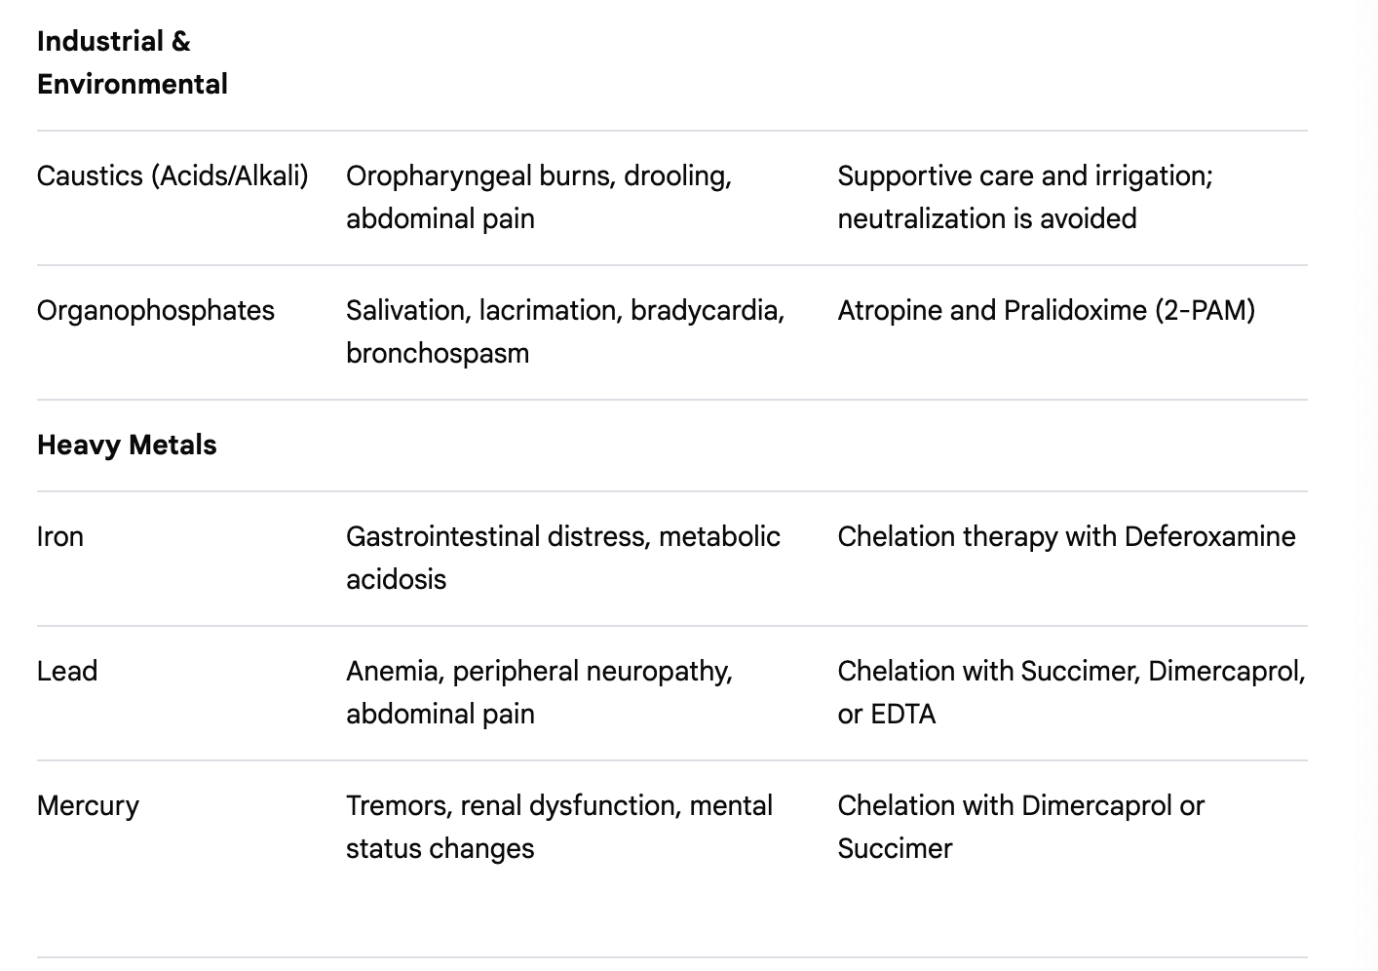
Task: Click Anemia, peripheral neuropathy symptoms text
Action: pyautogui.click(x=539, y=671)
